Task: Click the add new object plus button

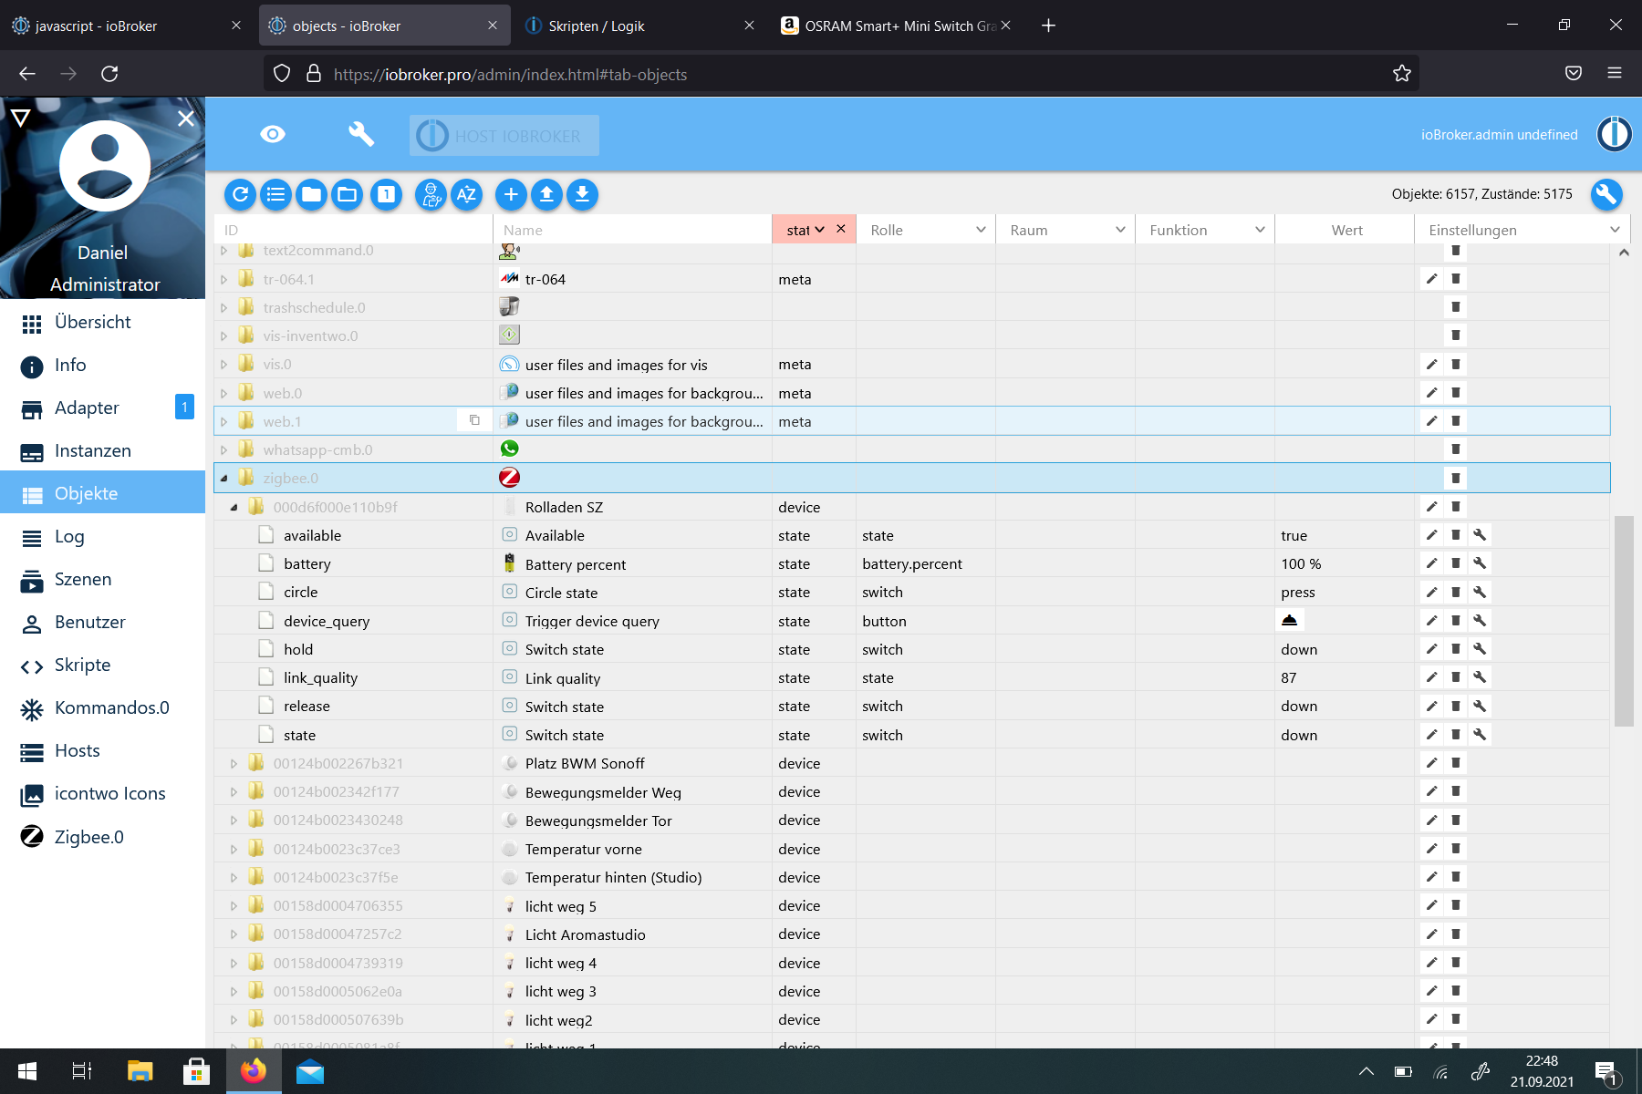Action: (x=511, y=194)
